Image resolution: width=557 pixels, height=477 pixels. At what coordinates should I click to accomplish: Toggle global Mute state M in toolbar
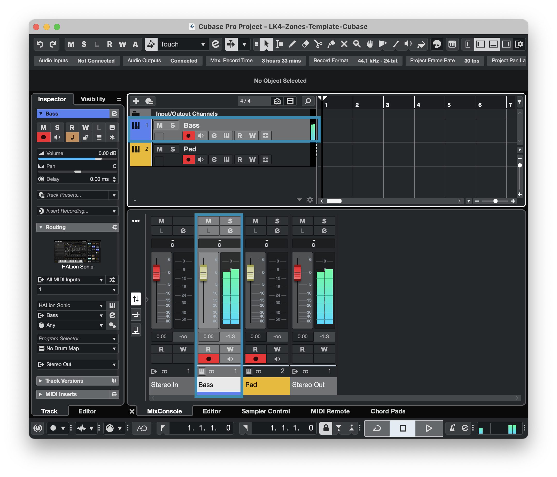[x=71, y=44]
